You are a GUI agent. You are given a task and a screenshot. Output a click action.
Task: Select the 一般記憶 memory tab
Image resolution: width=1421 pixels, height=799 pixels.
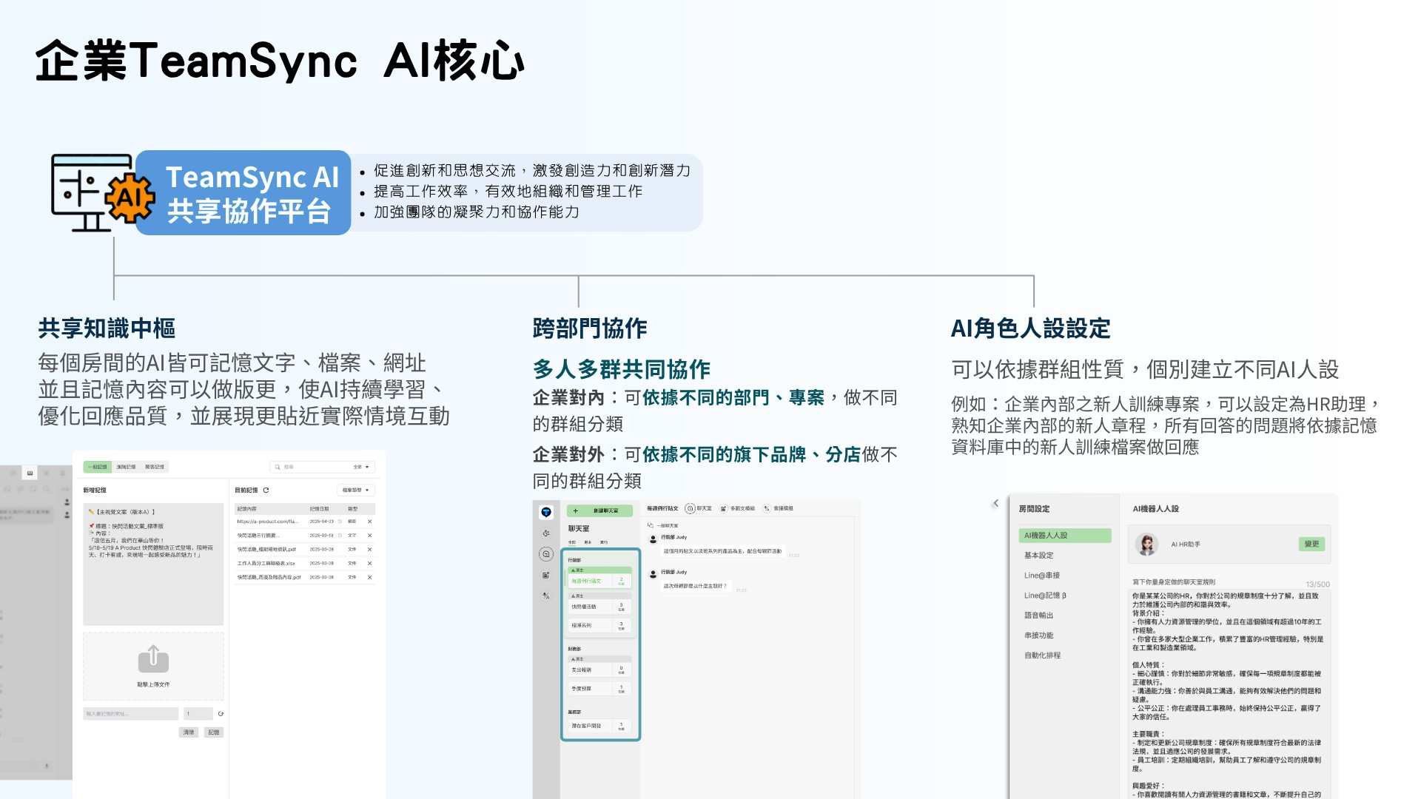point(97,467)
